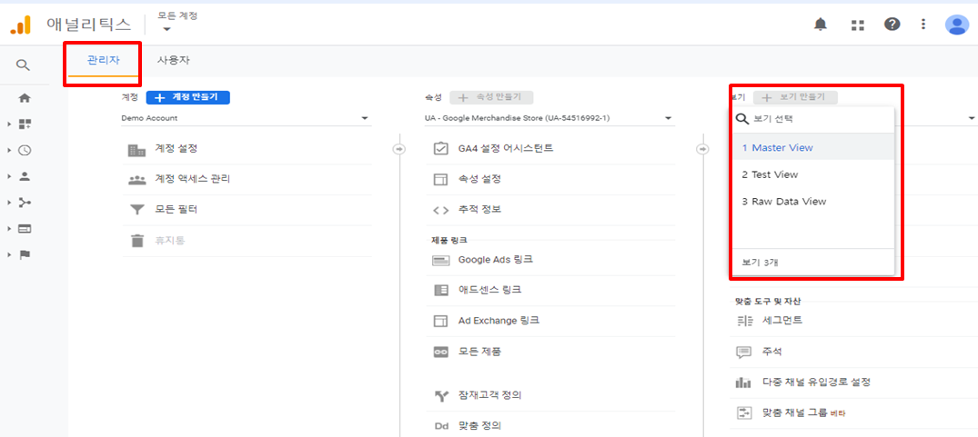
Task: Click the 보기 만들기 button
Action: click(x=795, y=98)
